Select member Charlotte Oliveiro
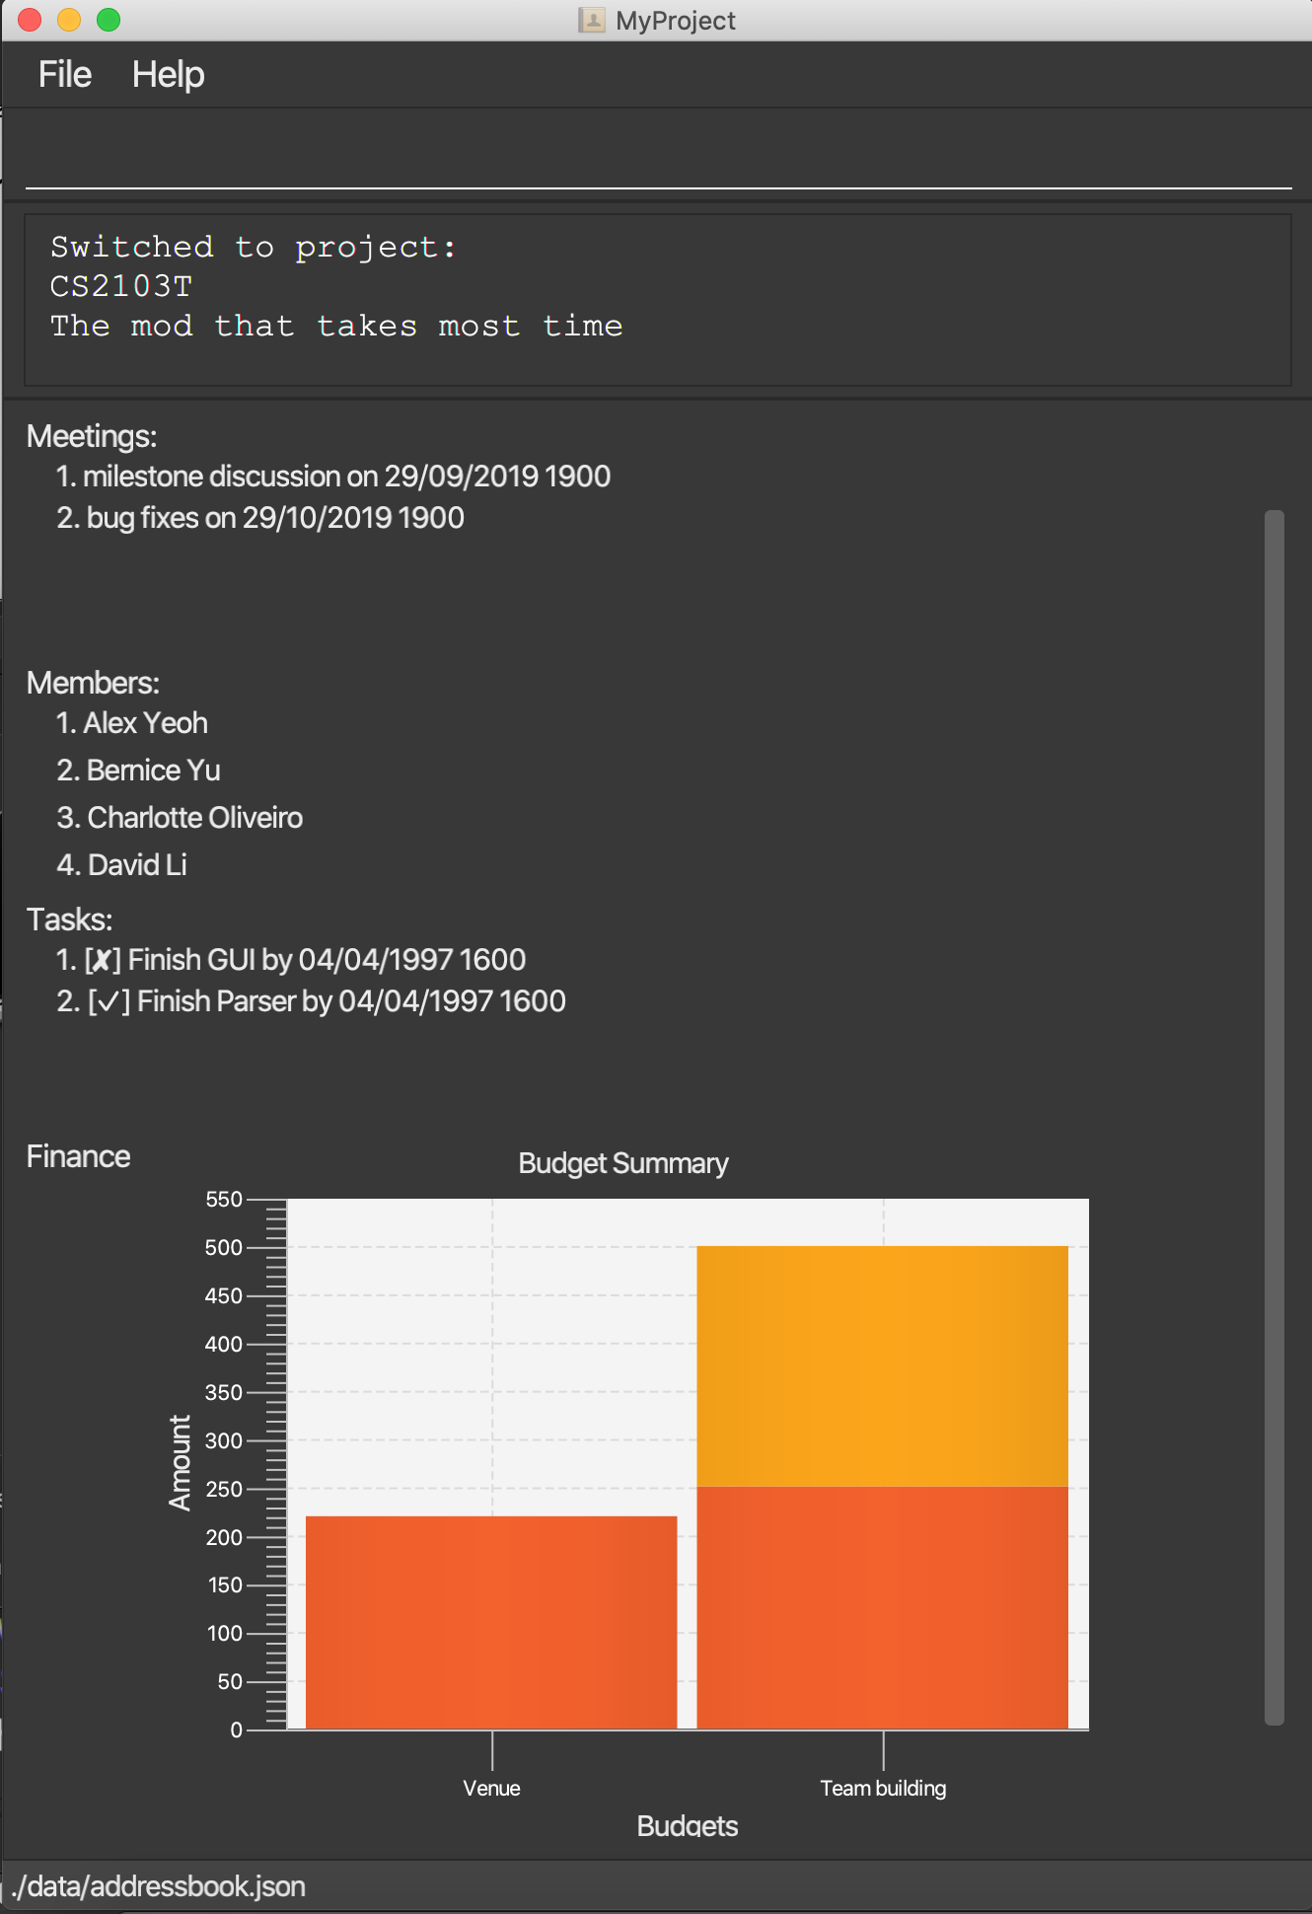The height and width of the screenshot is (1914, 1312). click(179, 818)
